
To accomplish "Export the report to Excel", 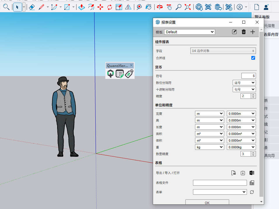I will point(252,173).
